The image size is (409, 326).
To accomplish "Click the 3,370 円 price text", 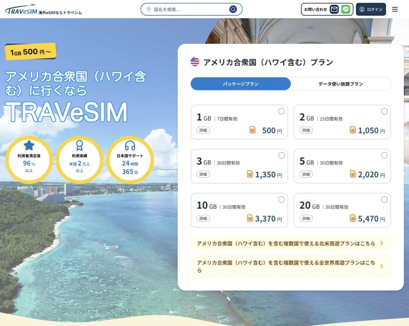I will tap(269, 219).
